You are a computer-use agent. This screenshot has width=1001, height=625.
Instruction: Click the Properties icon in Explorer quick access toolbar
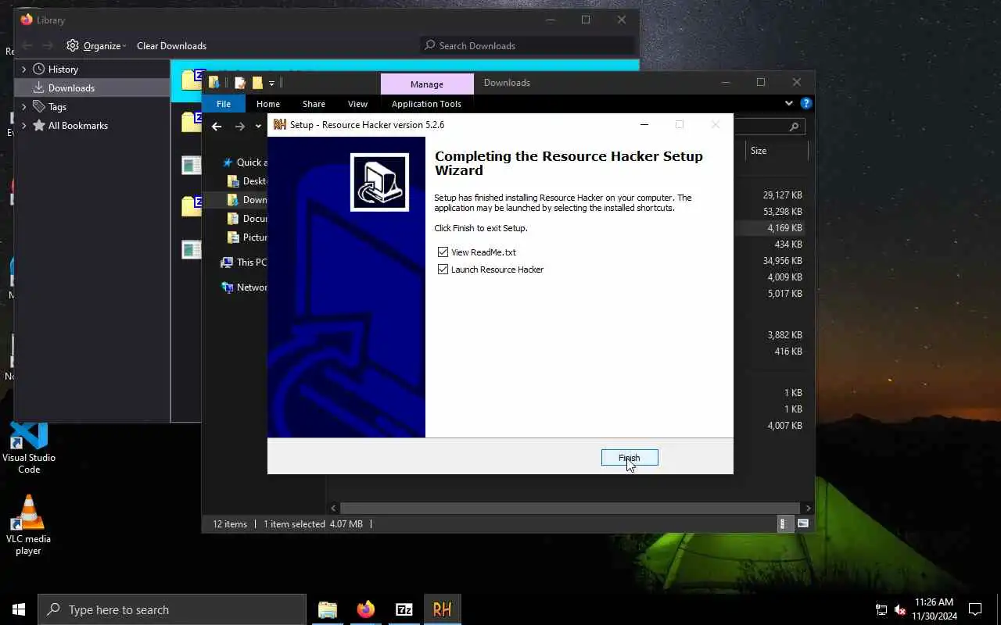coord(240,83)
